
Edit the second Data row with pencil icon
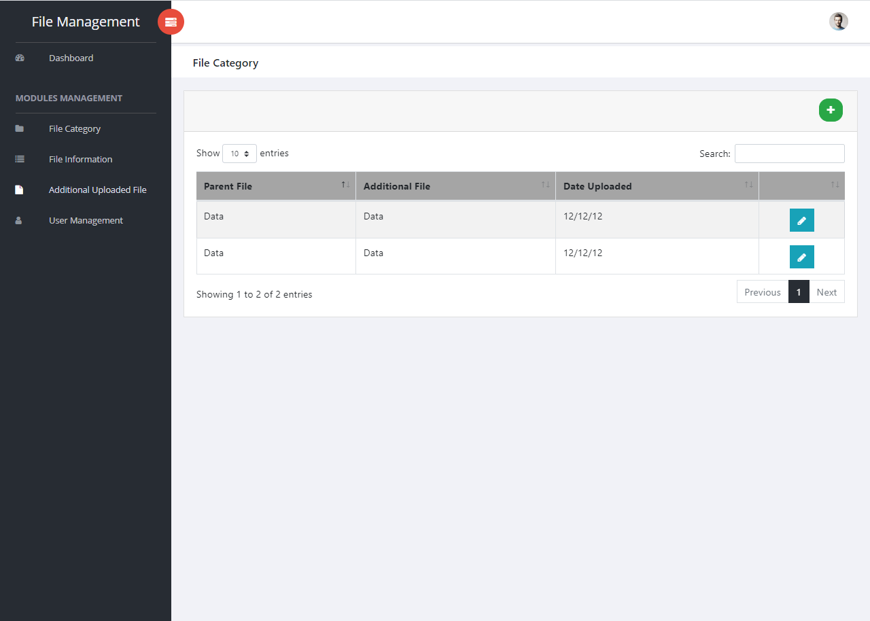[x=801, y=256]
